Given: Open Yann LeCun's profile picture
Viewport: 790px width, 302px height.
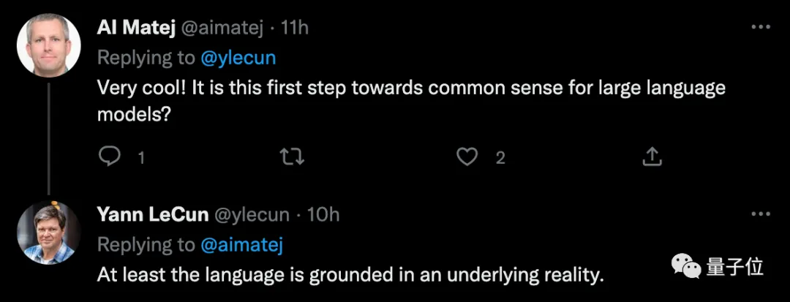Looking at the screenshot, I should pos(48,232).
